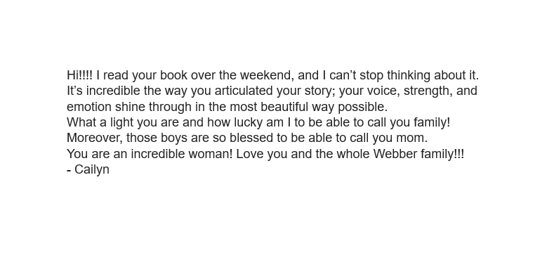Click the signature name "Cailyn"
This screenshot has height=253, width=554.
[x=91, y=170]
